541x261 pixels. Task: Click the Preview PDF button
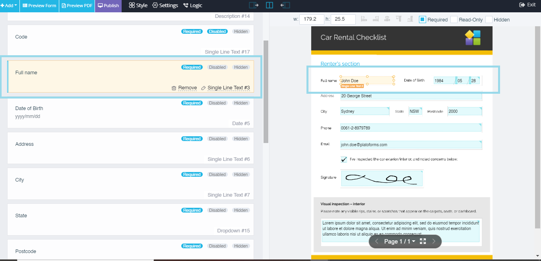pos(77,6)
